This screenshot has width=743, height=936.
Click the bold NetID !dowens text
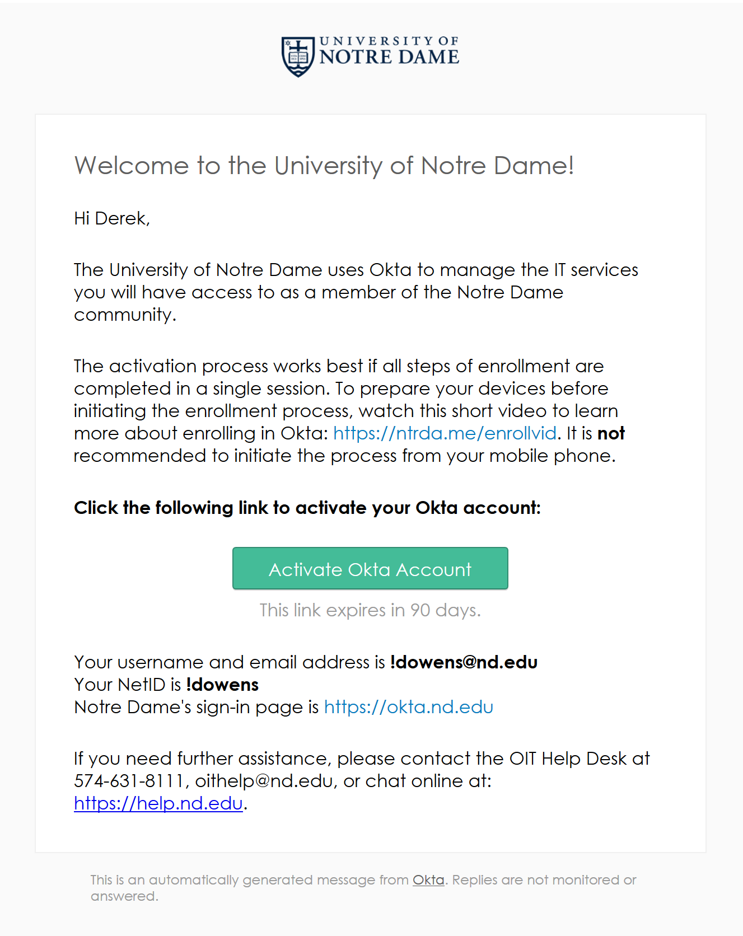[222, 685]
